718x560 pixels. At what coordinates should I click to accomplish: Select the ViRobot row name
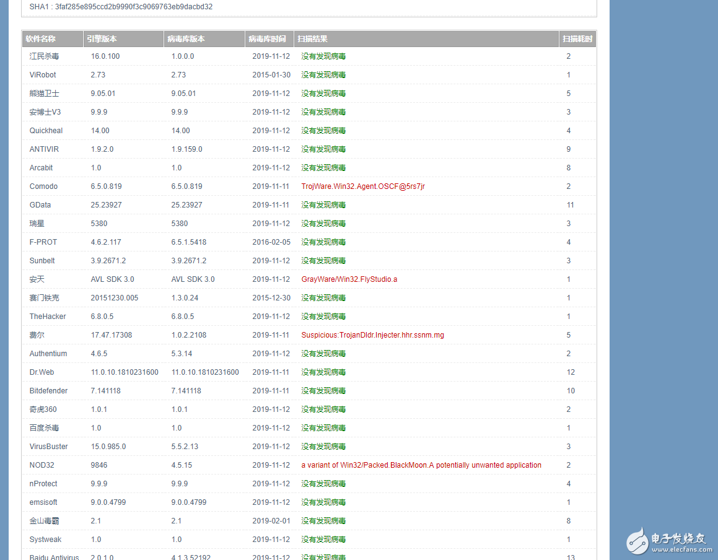43,75
